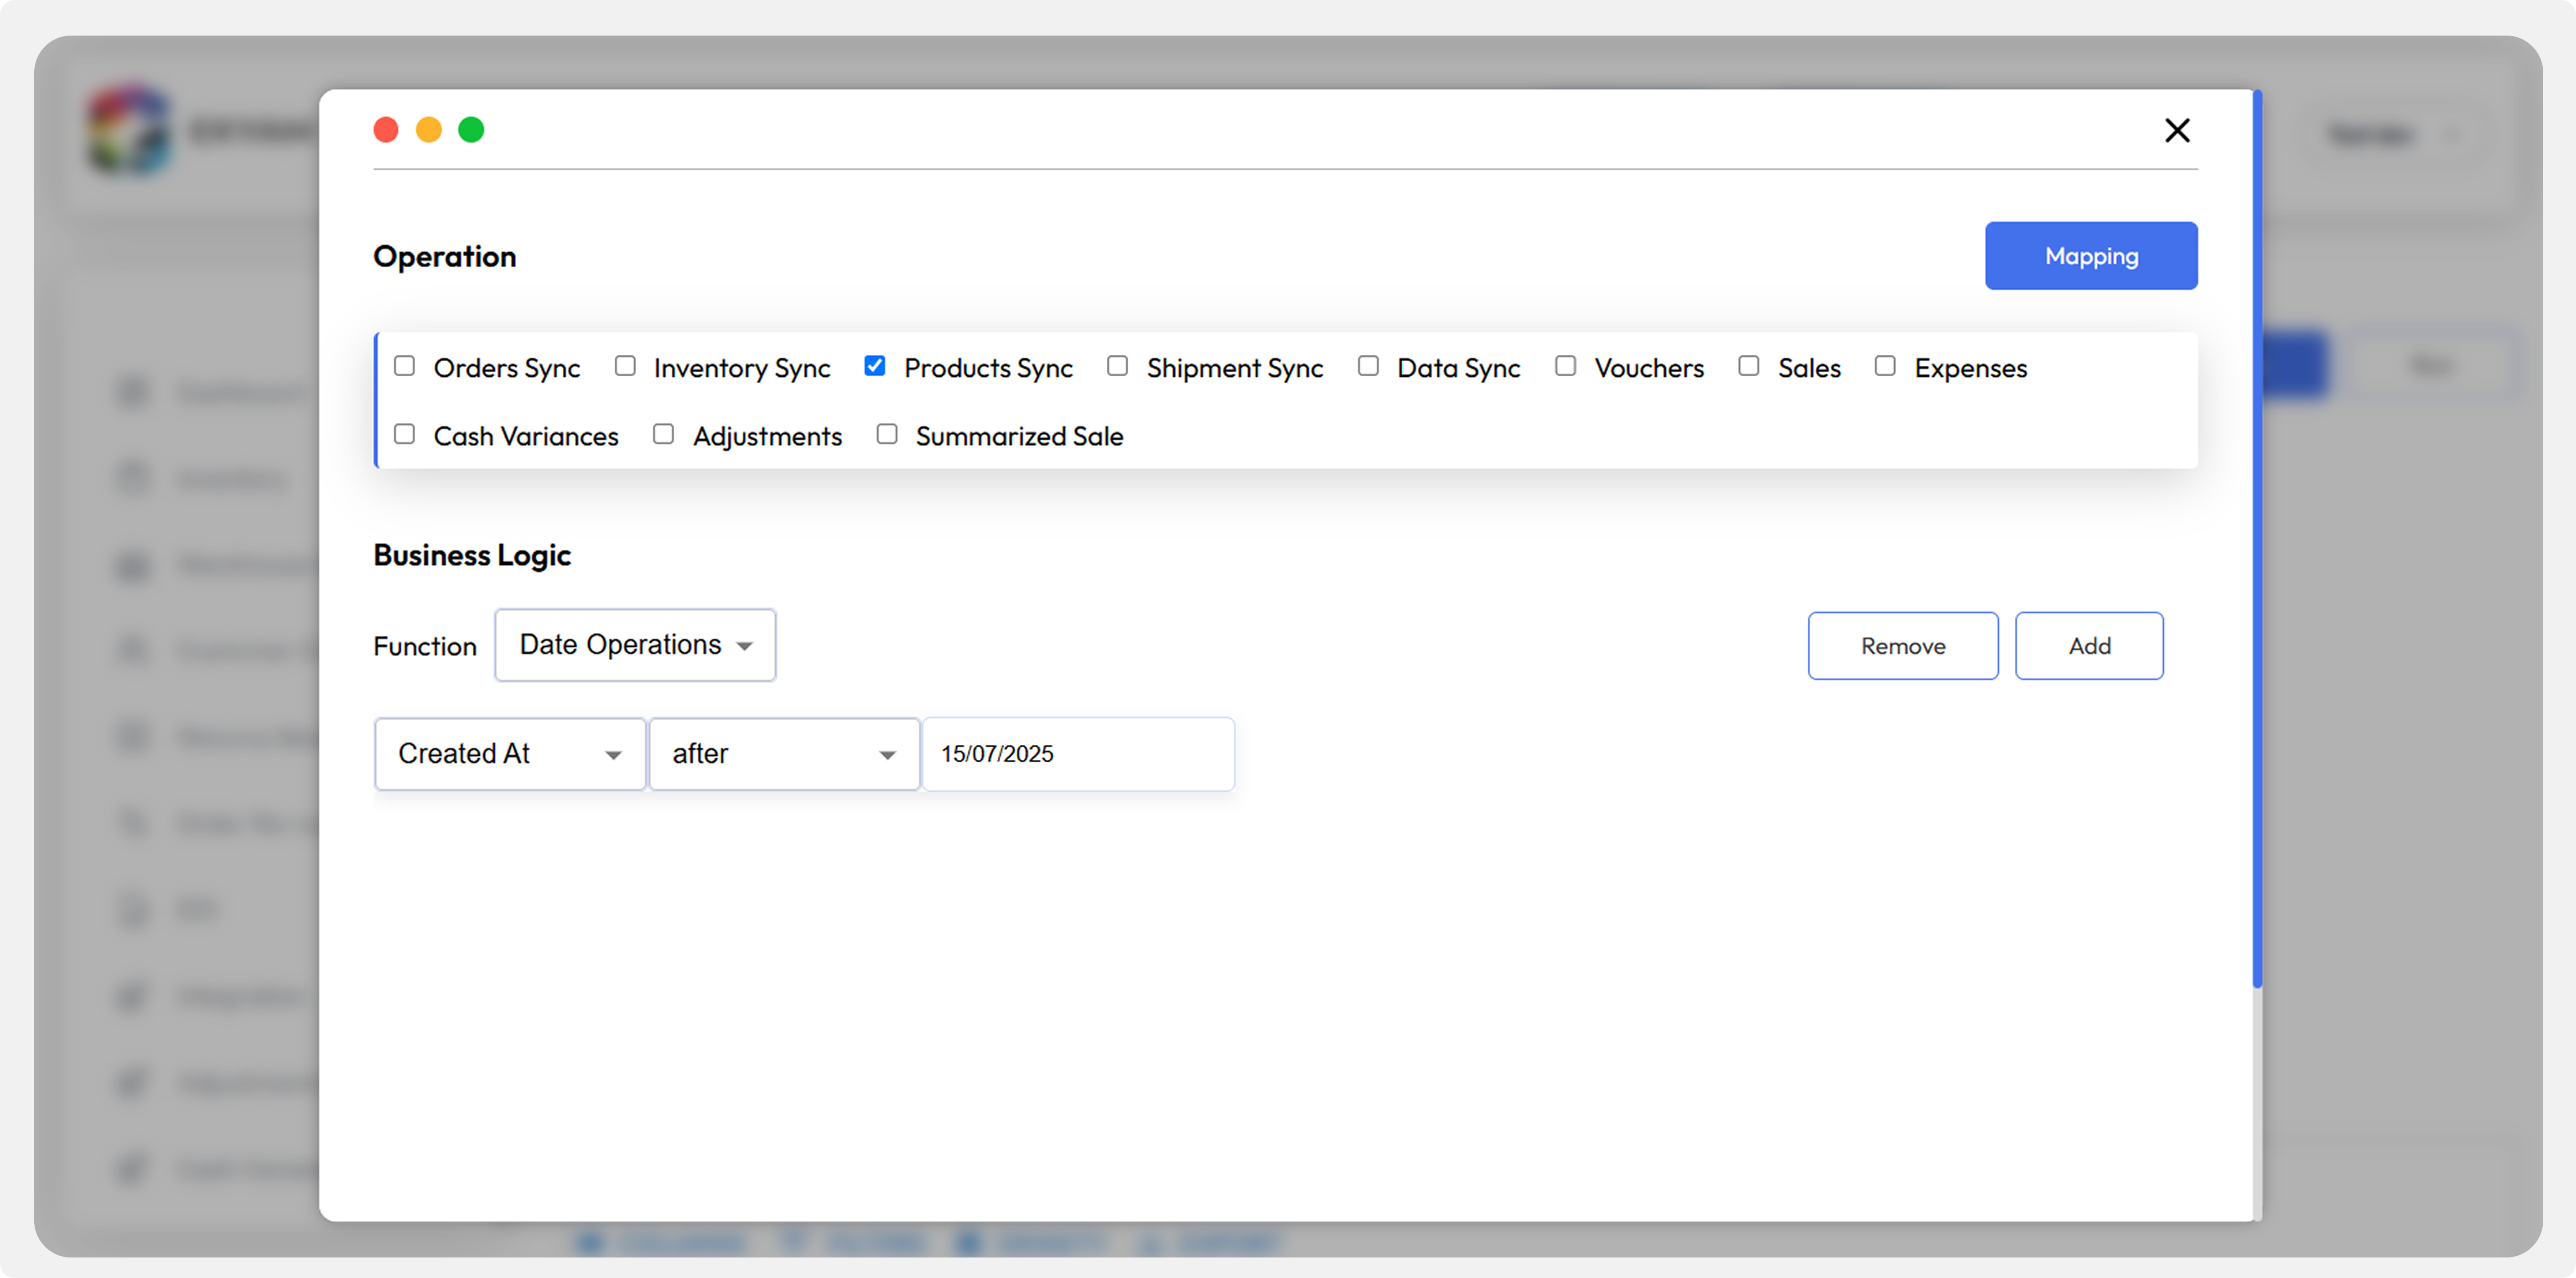Click the Remove button
Viewport: 2576px width, 1278px height.
(1902, 646)
